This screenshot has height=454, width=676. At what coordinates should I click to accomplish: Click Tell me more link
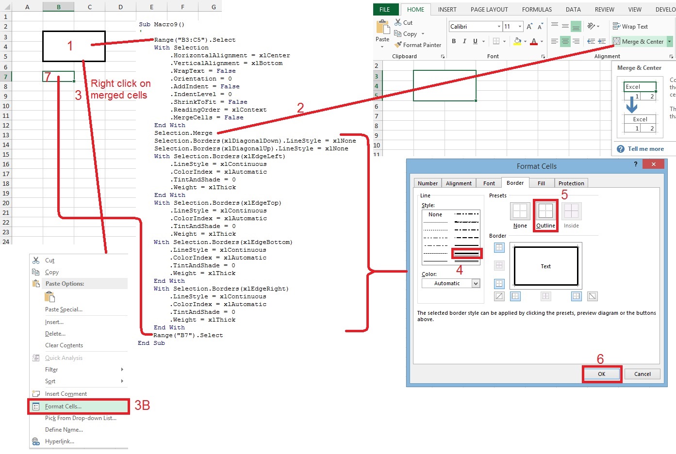tap(645, 149)
